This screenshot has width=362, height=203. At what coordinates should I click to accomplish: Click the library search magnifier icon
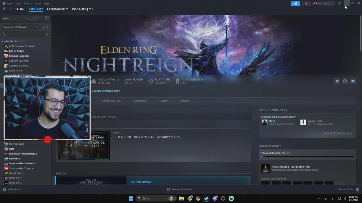pos(4,34)
